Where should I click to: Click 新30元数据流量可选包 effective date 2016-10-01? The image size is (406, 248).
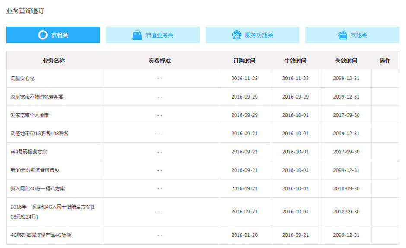click(295, 170)
